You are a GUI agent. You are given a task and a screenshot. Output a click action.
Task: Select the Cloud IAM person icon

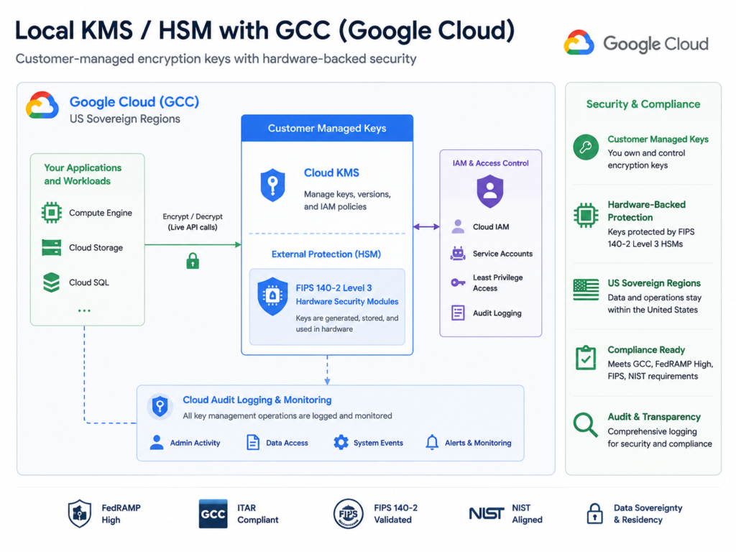pyautogui.click(x=458, y=226)
